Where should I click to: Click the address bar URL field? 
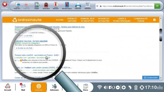(x=128, y=6)
